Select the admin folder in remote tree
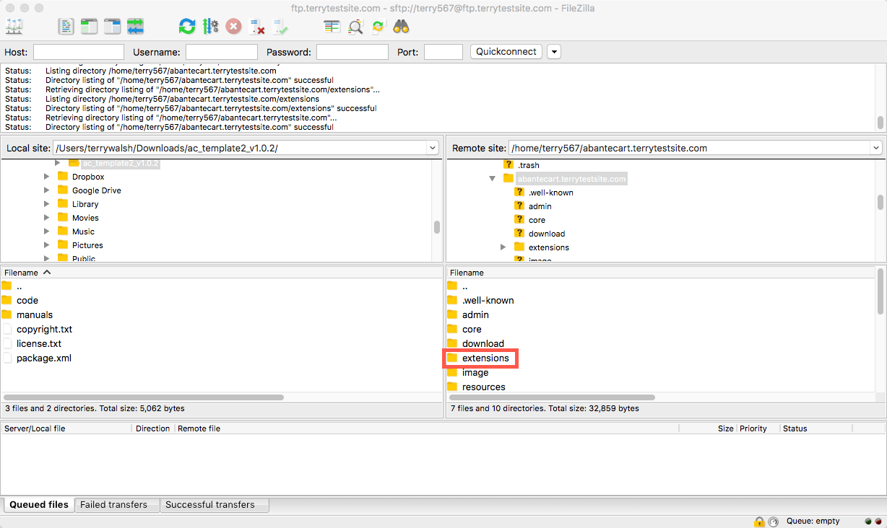887x528 pixels. [x=540, y=206]
